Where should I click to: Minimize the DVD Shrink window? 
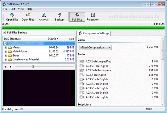tap(146, 4)
